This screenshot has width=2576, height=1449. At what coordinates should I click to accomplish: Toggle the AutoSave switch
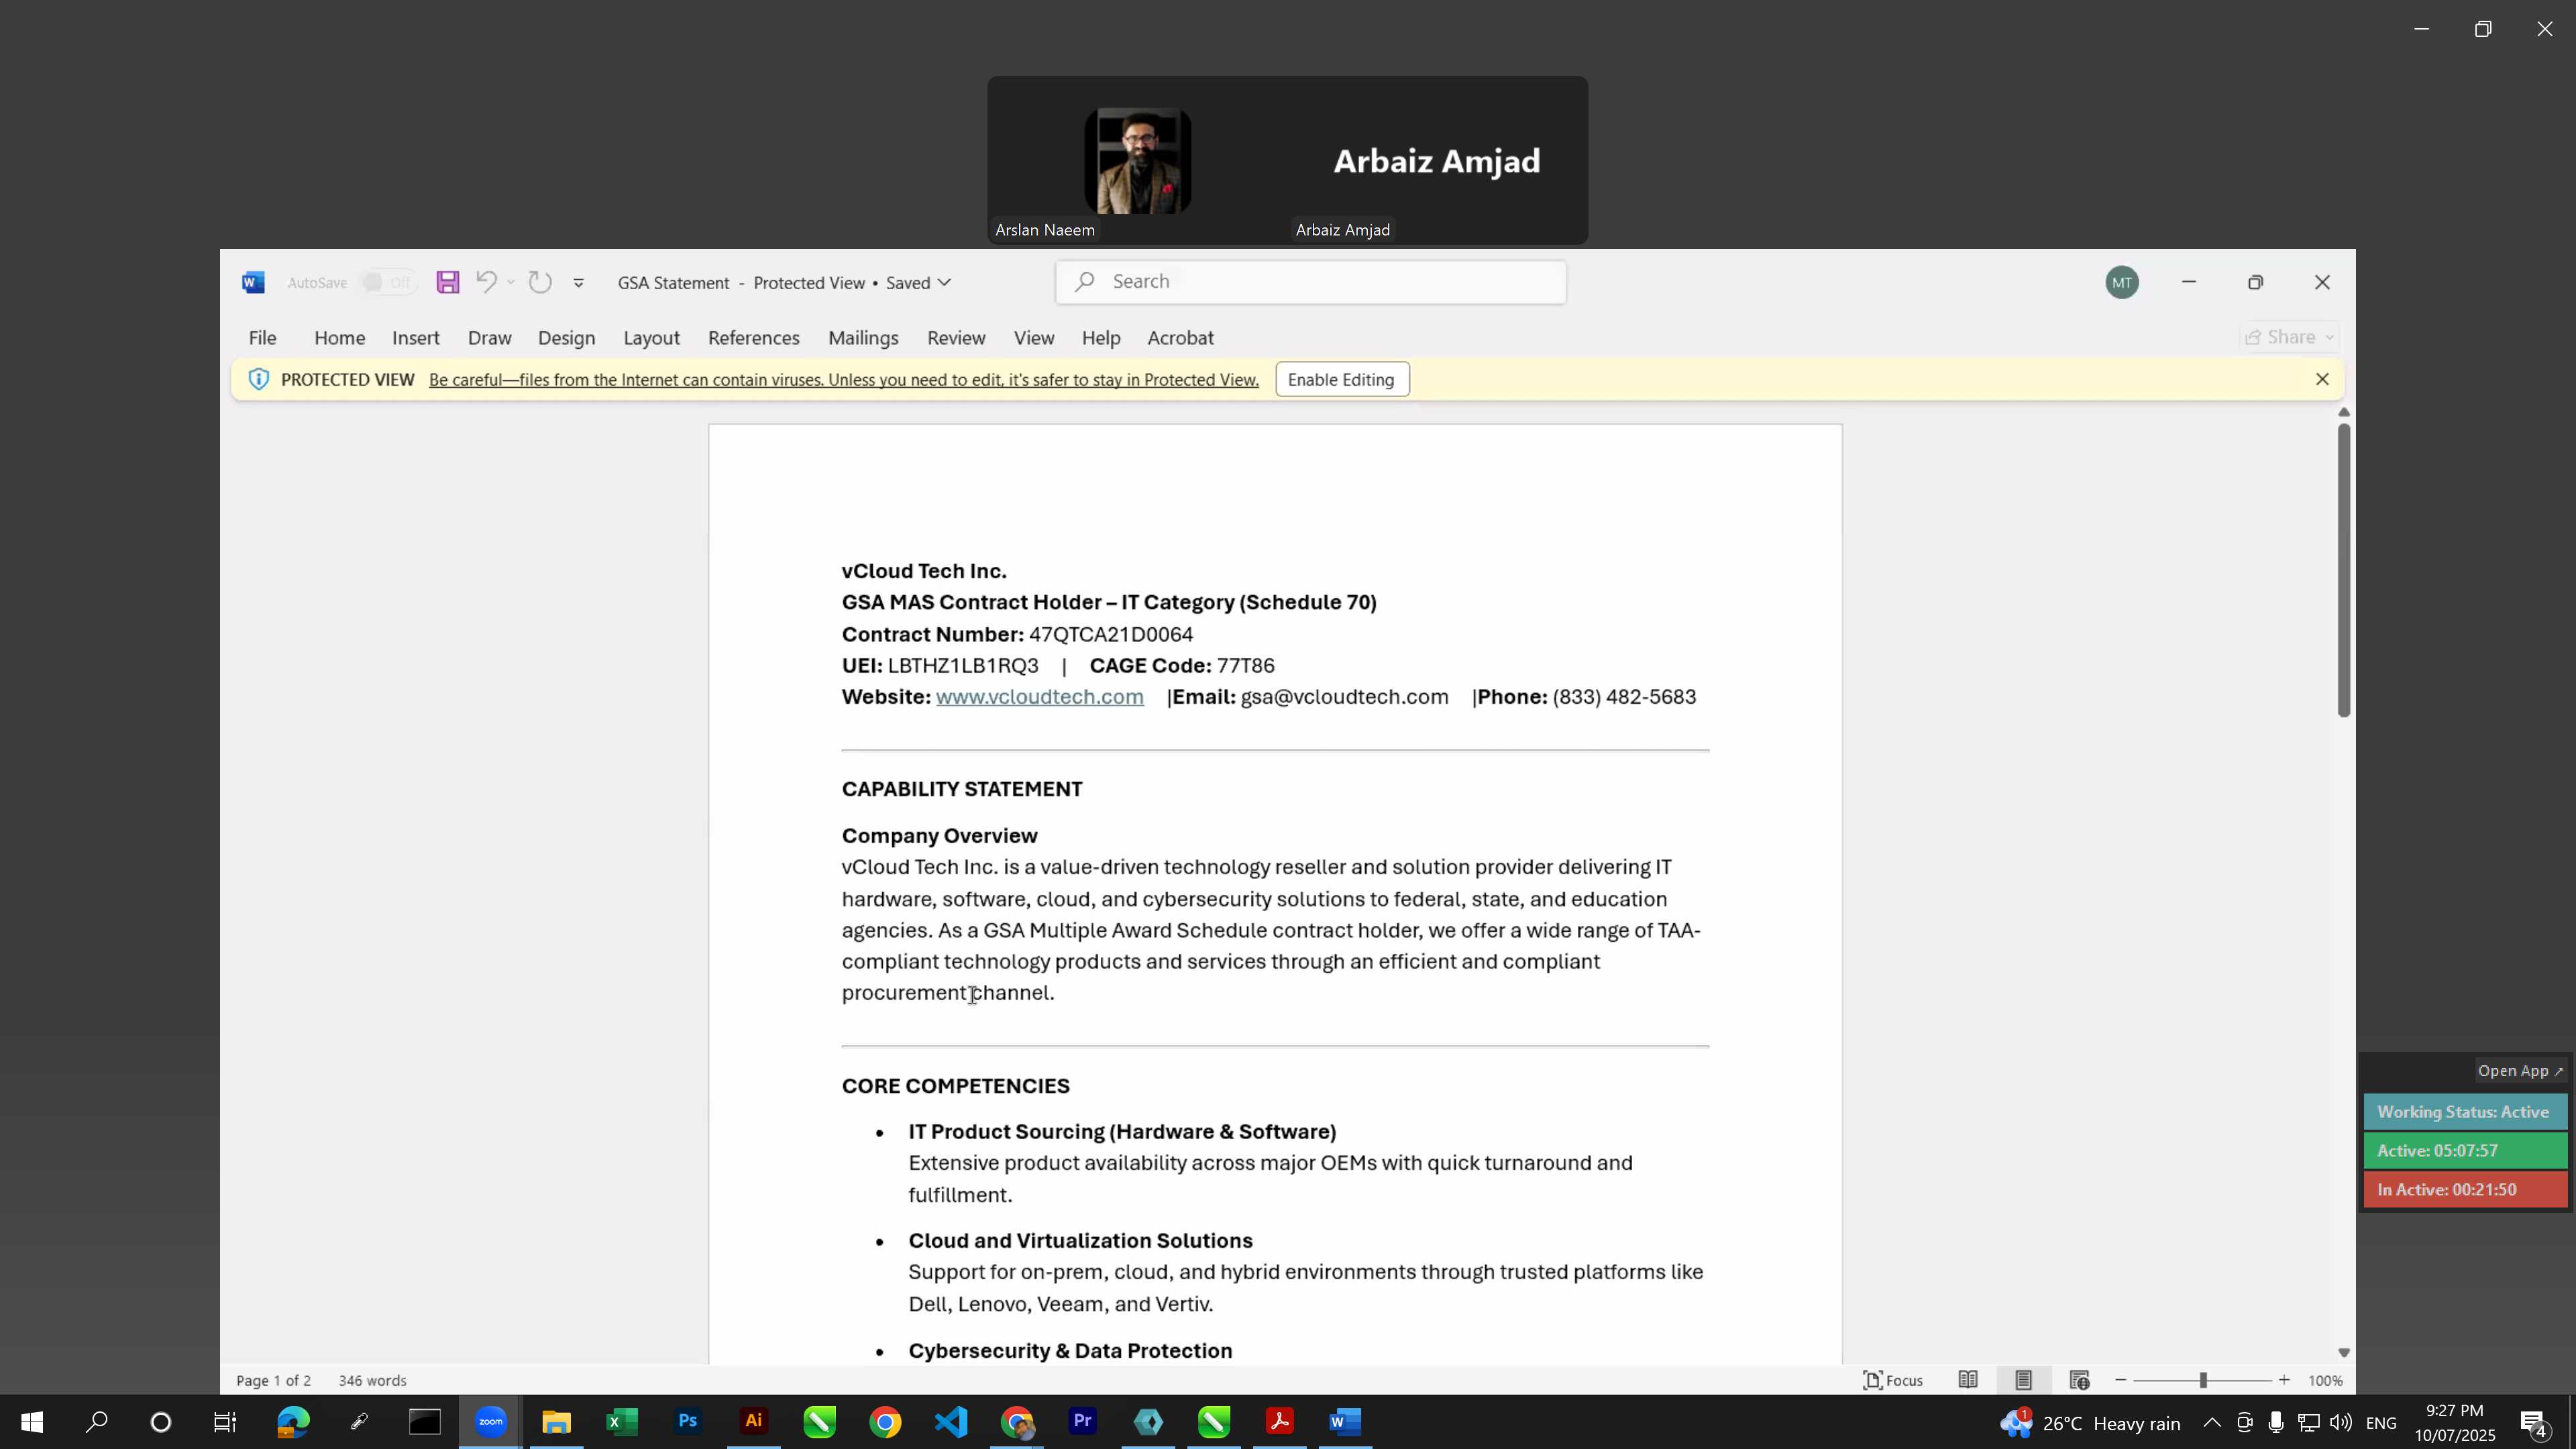[x=388, y=283]
